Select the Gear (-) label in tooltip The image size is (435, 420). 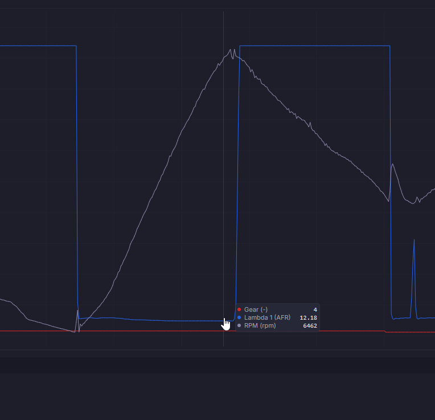pyautogui.click(x=256, y=309)
